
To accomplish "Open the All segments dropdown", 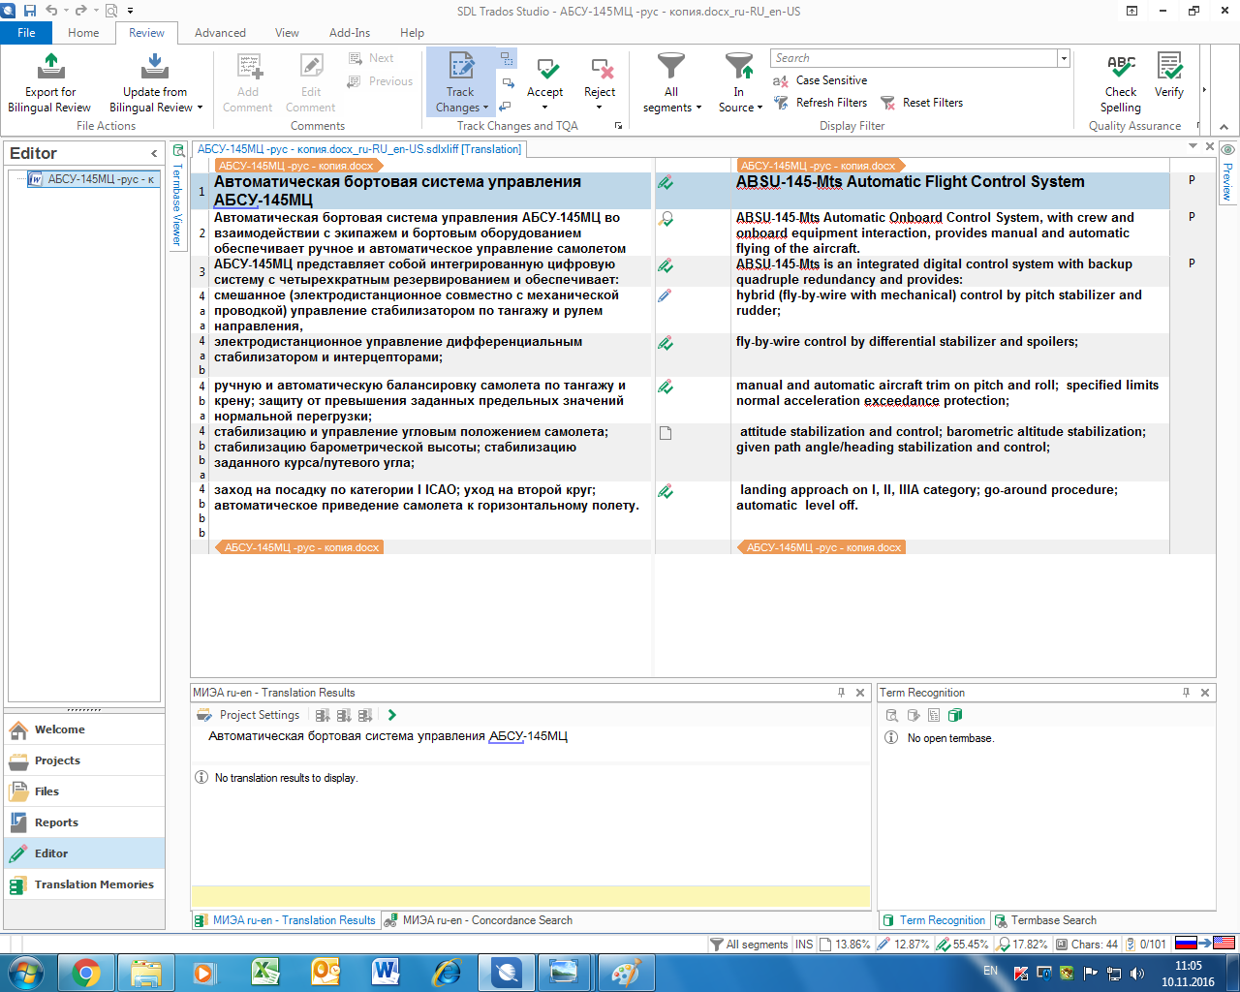I will (698, 108).
